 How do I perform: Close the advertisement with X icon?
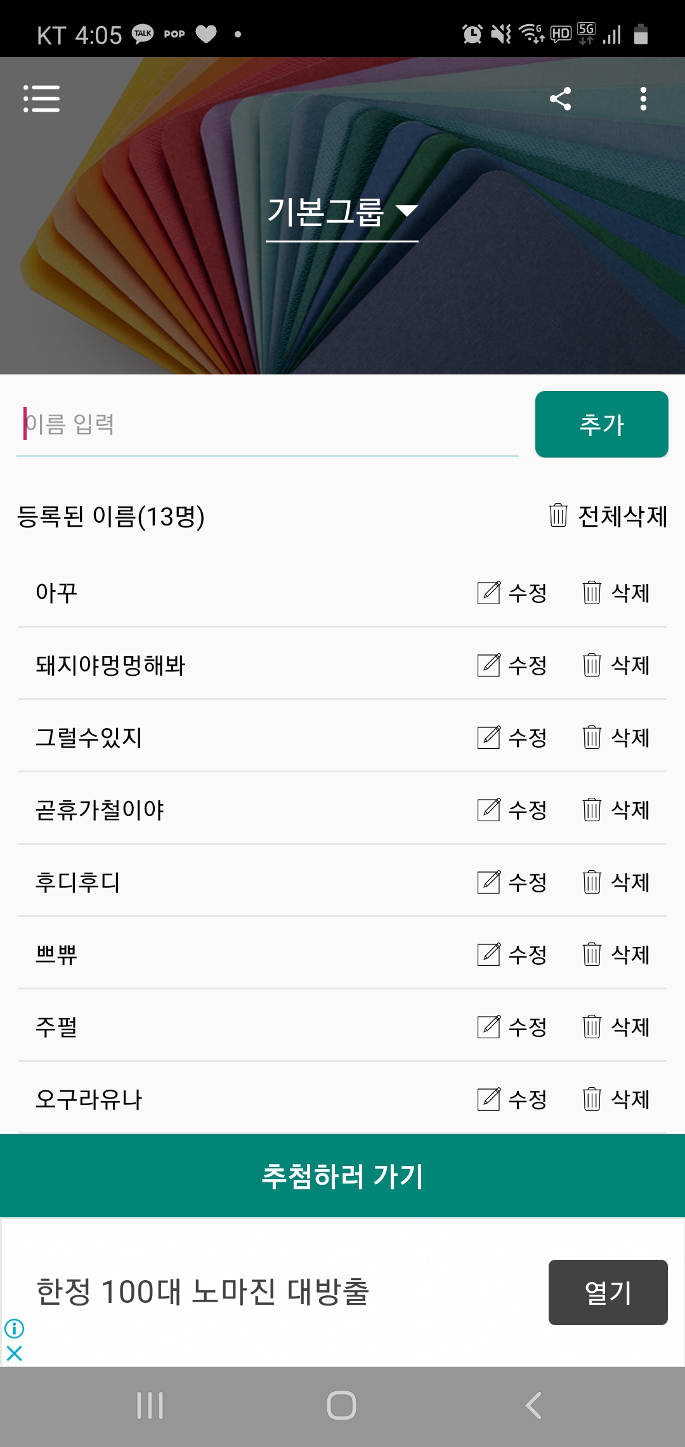14,1353
